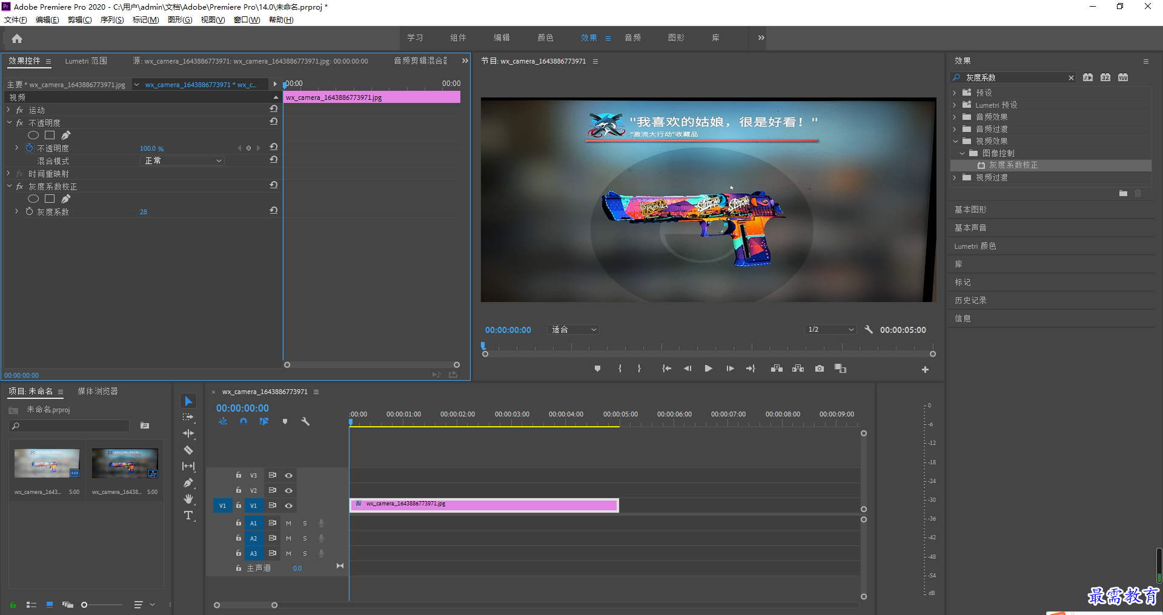Click timeline zoom scroll bar
The image size is (1163, 615).
245,605
